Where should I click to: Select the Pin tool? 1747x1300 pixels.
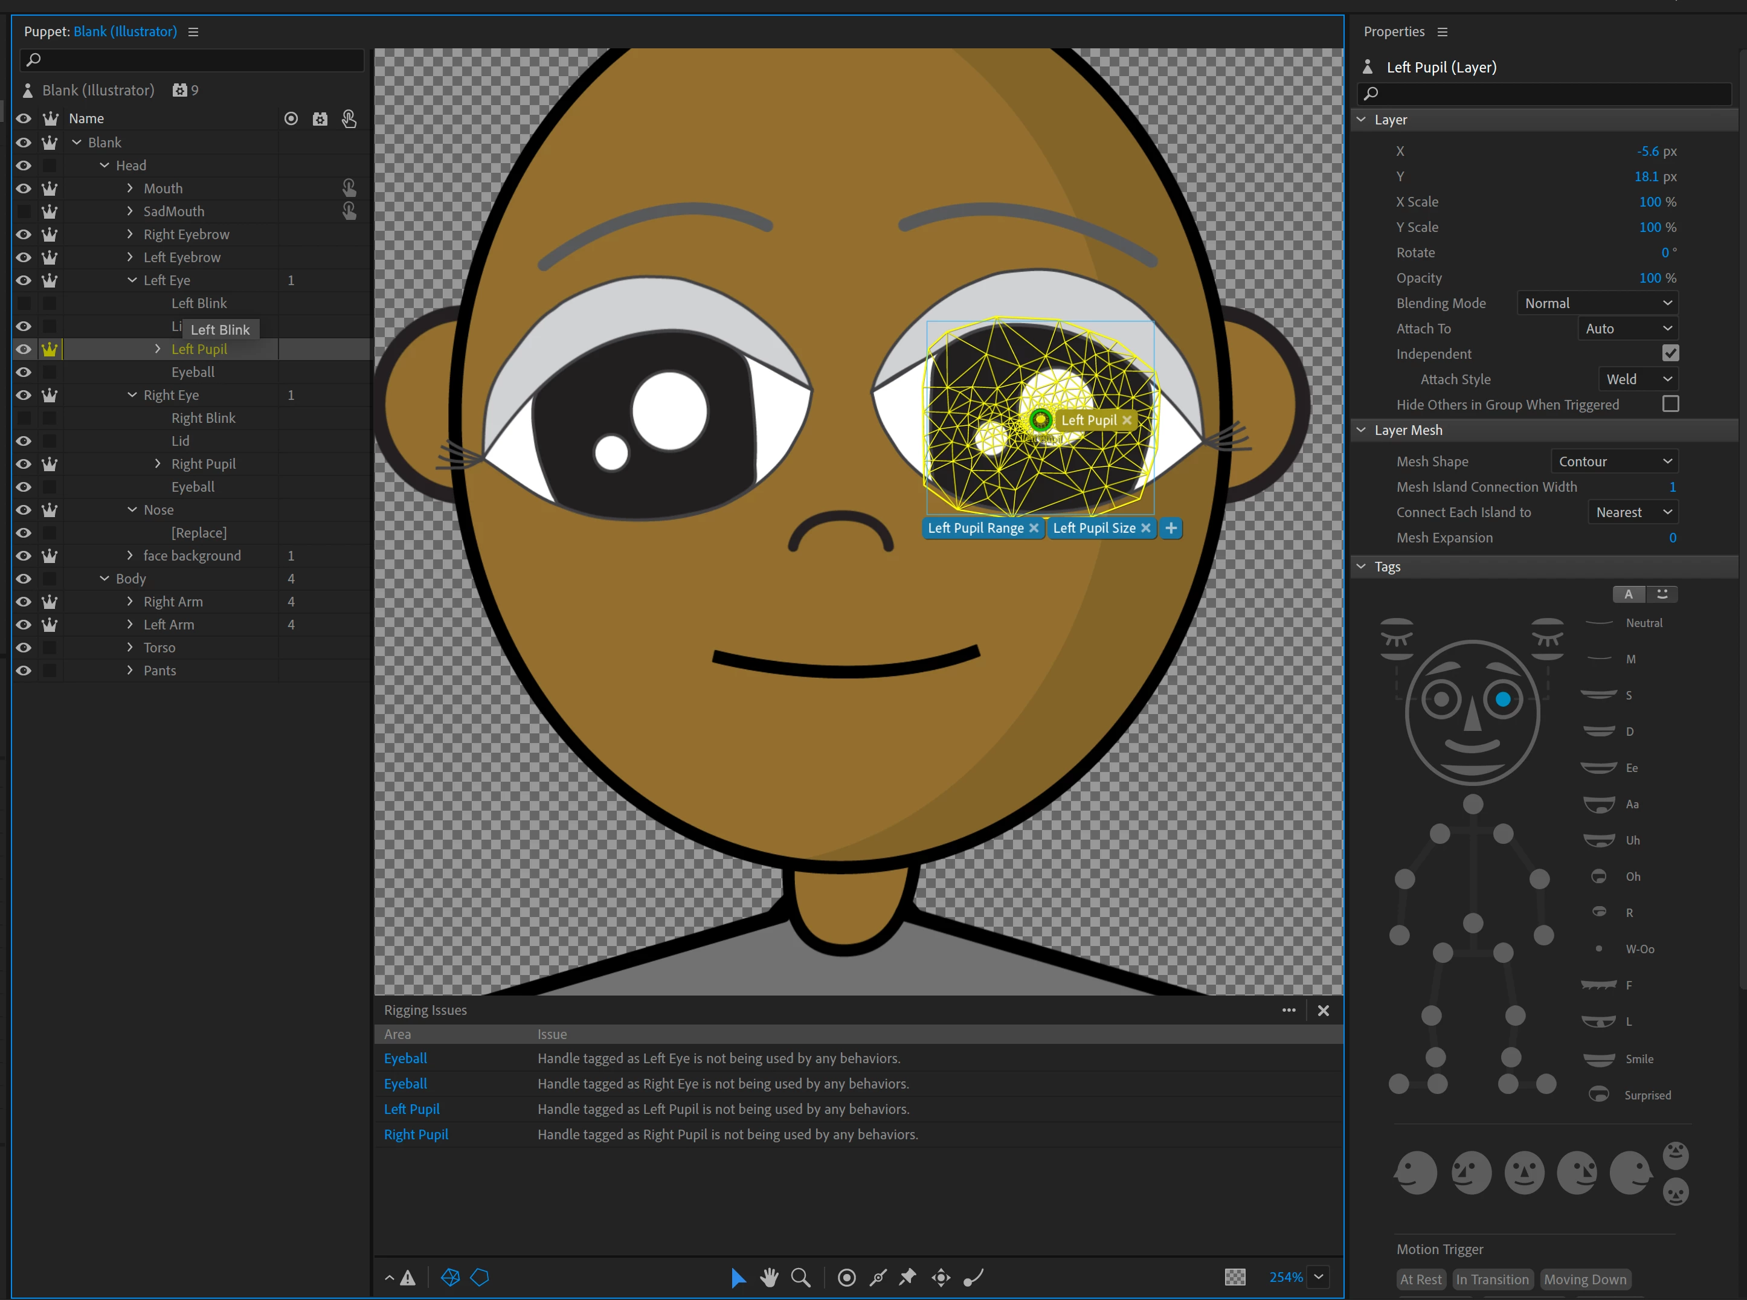[x=908, y=1277]
